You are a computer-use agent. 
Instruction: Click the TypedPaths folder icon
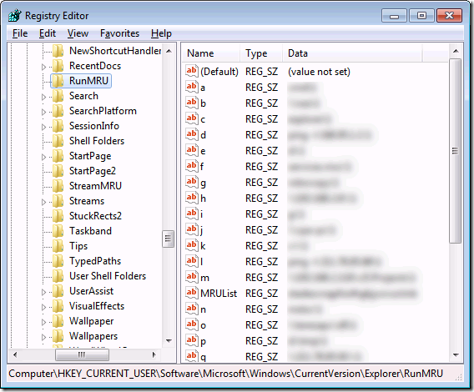[58, 261]
